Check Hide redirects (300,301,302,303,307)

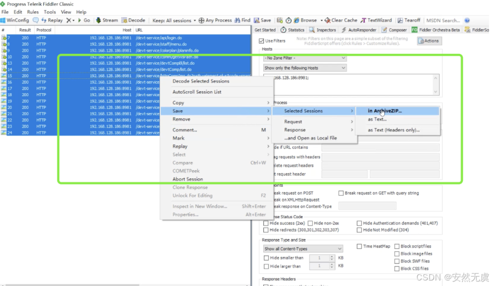coord(266,230)
